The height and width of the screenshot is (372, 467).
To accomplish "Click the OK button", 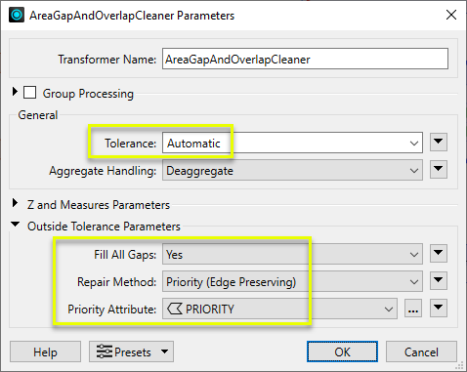I will coord(342,351).
